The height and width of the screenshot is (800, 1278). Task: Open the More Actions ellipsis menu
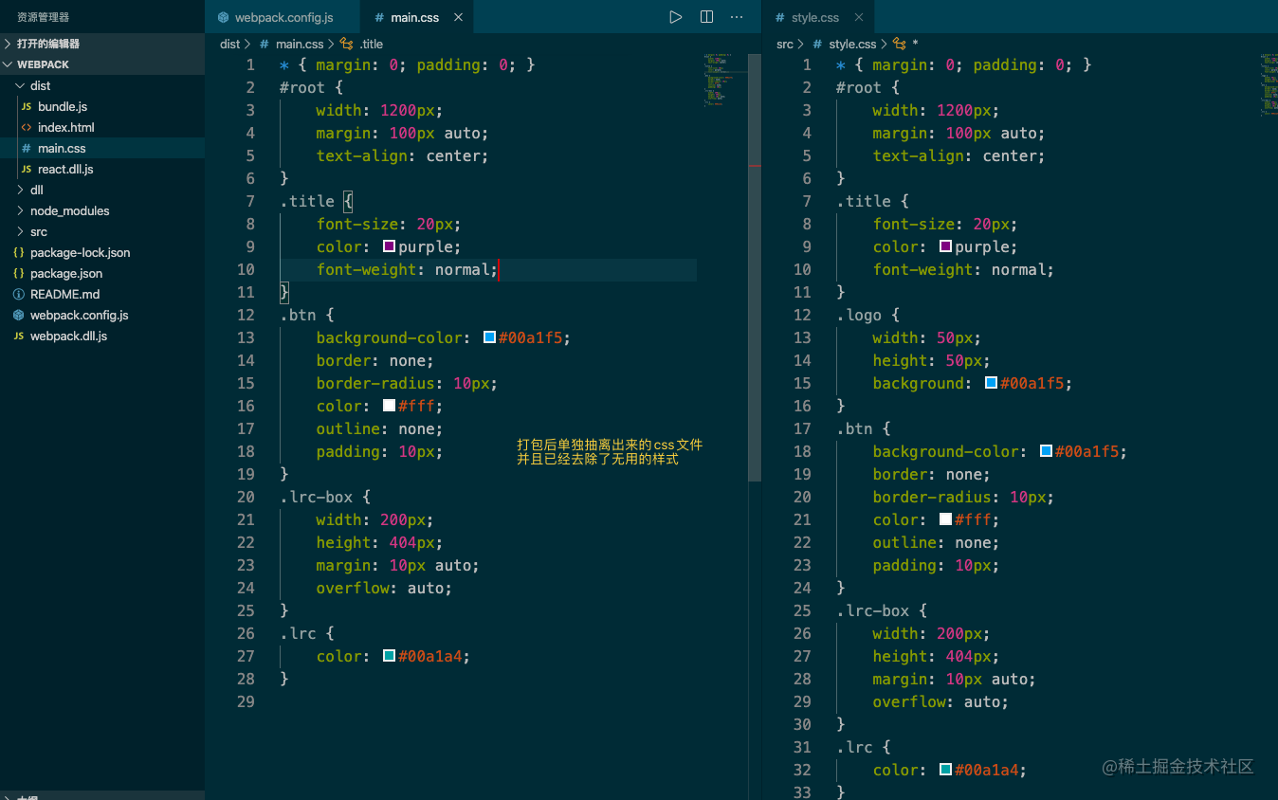737,17
